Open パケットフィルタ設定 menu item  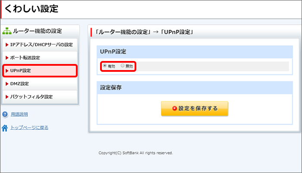[x=40, y=97]
